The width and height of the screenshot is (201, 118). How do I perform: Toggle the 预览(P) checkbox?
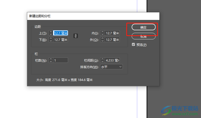133,44
